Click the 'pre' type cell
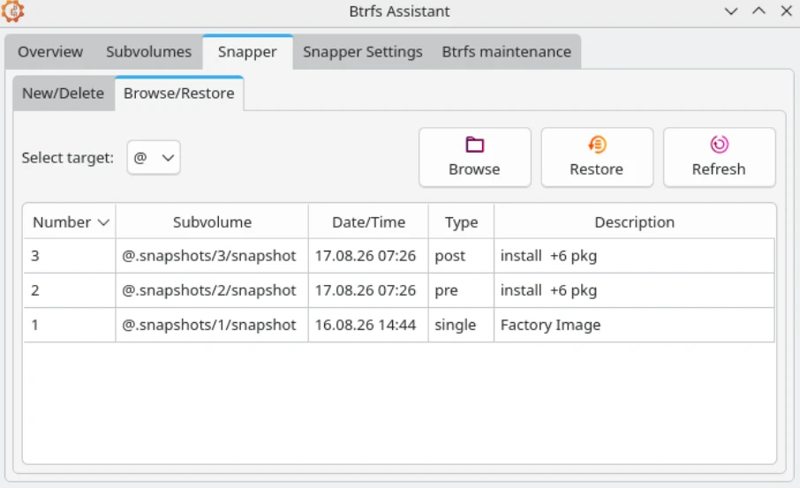 point(461,290)
